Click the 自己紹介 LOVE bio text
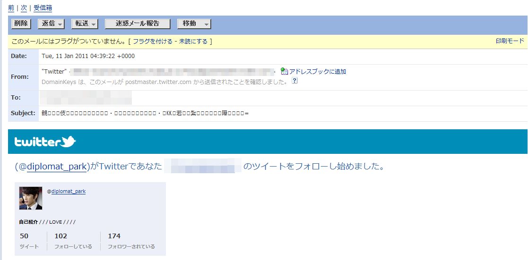Screen dimensions: 528x260 click(47, 222)
